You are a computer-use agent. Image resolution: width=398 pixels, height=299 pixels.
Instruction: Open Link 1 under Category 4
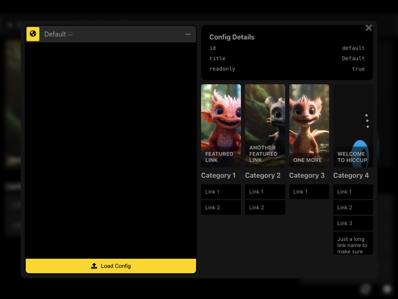(x=353, y=192)
